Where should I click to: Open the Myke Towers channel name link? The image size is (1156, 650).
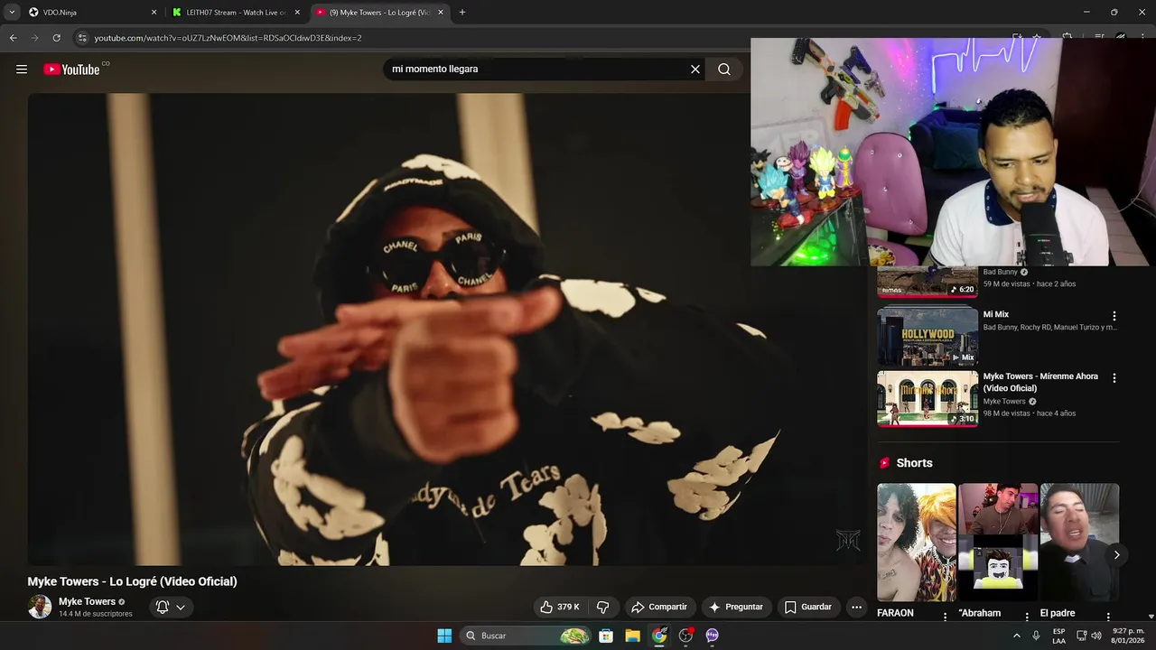coord(87,601)
